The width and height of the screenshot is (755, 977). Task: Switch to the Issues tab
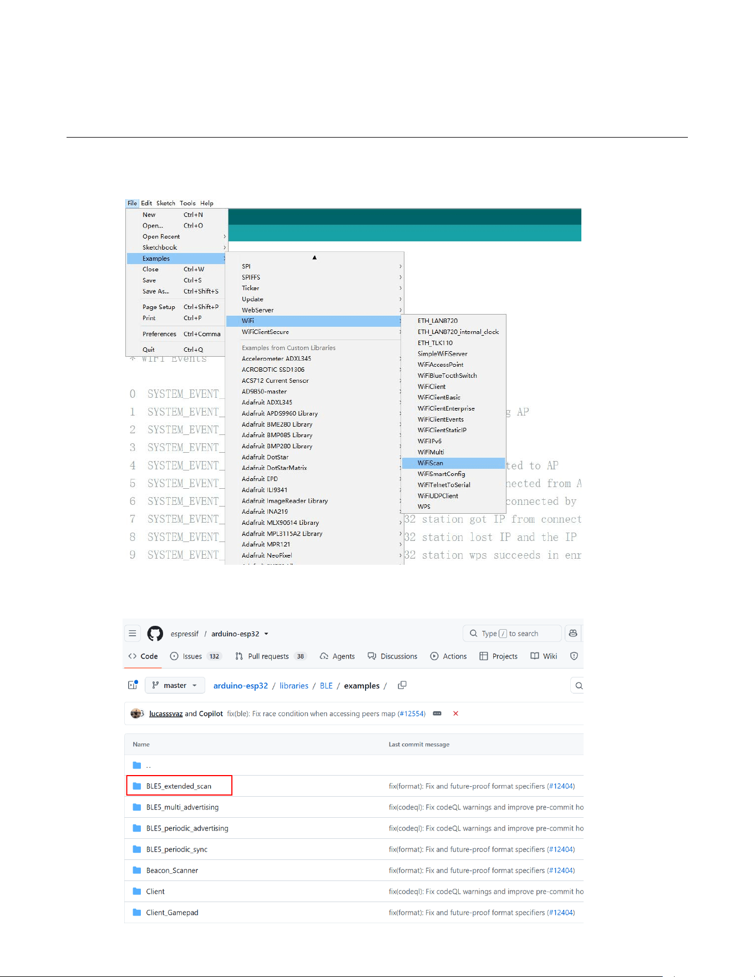click(x=195, y=656)
